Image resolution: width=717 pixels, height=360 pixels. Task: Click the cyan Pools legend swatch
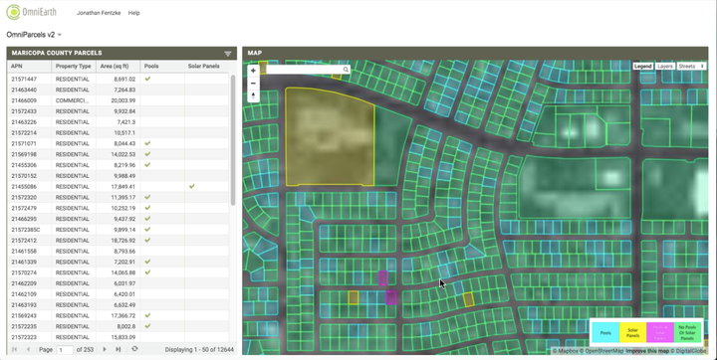[605, 332]
